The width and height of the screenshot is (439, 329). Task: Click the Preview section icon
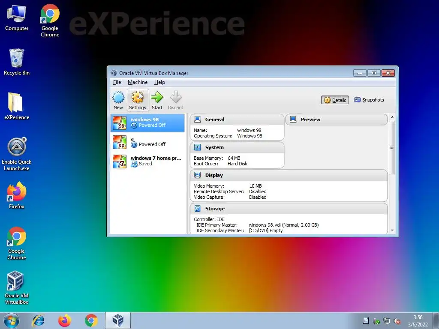(293, 120)
